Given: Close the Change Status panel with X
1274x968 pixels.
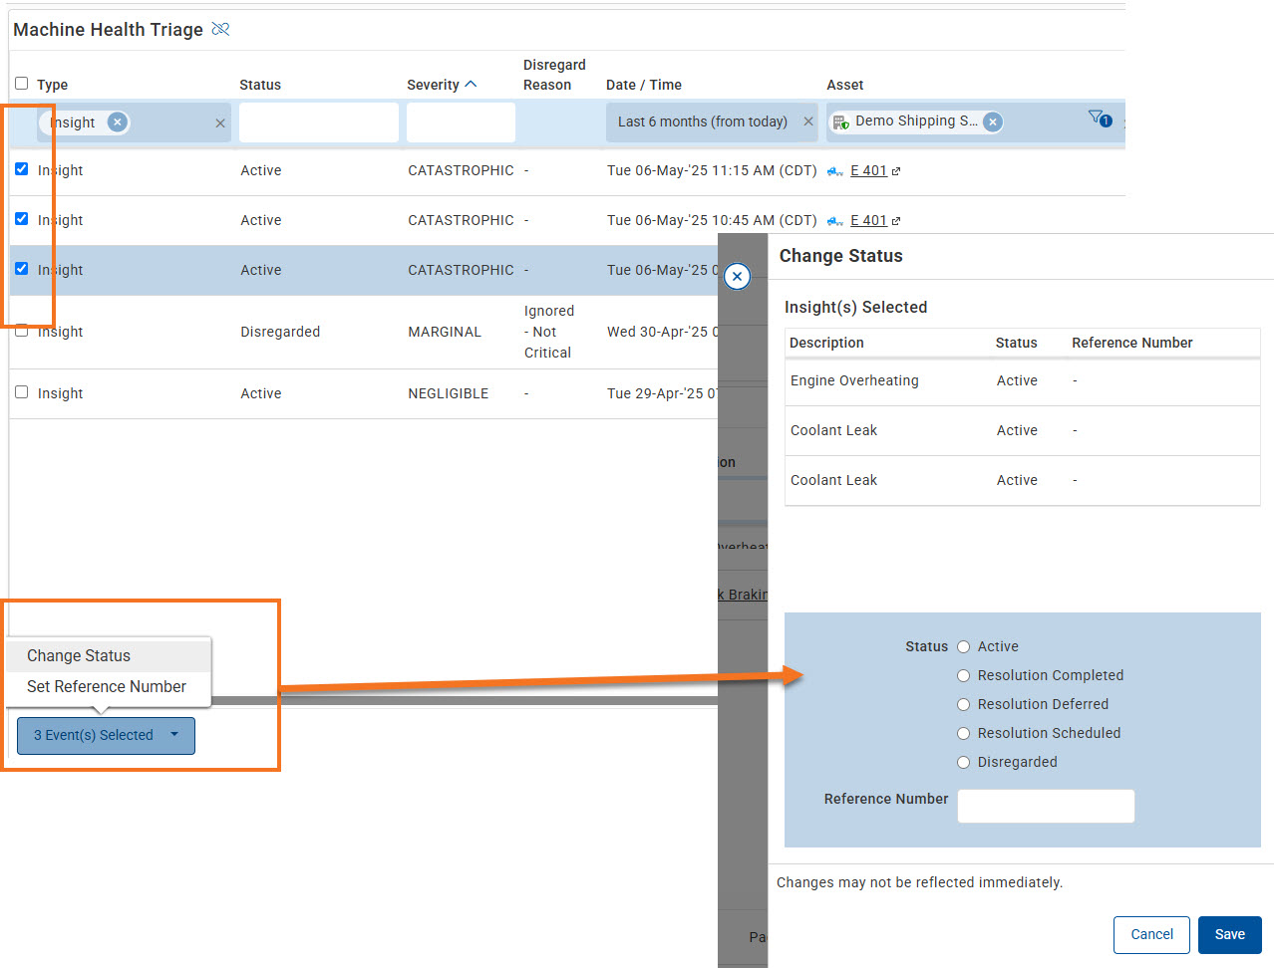Looking at the screenshot, I should click(x=737, y=276).
